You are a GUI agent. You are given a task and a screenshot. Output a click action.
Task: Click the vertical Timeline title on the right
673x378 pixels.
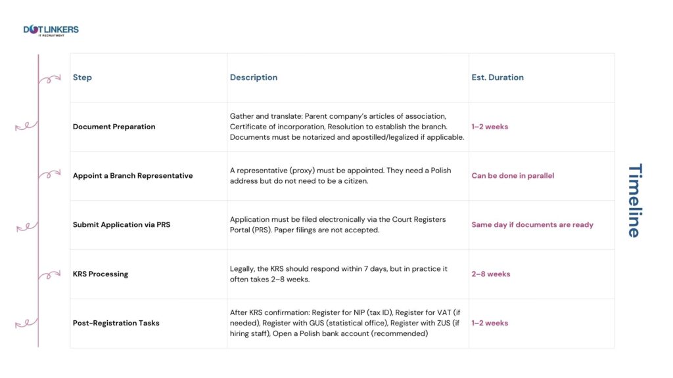pyautogui.click(x=634, y=201)
